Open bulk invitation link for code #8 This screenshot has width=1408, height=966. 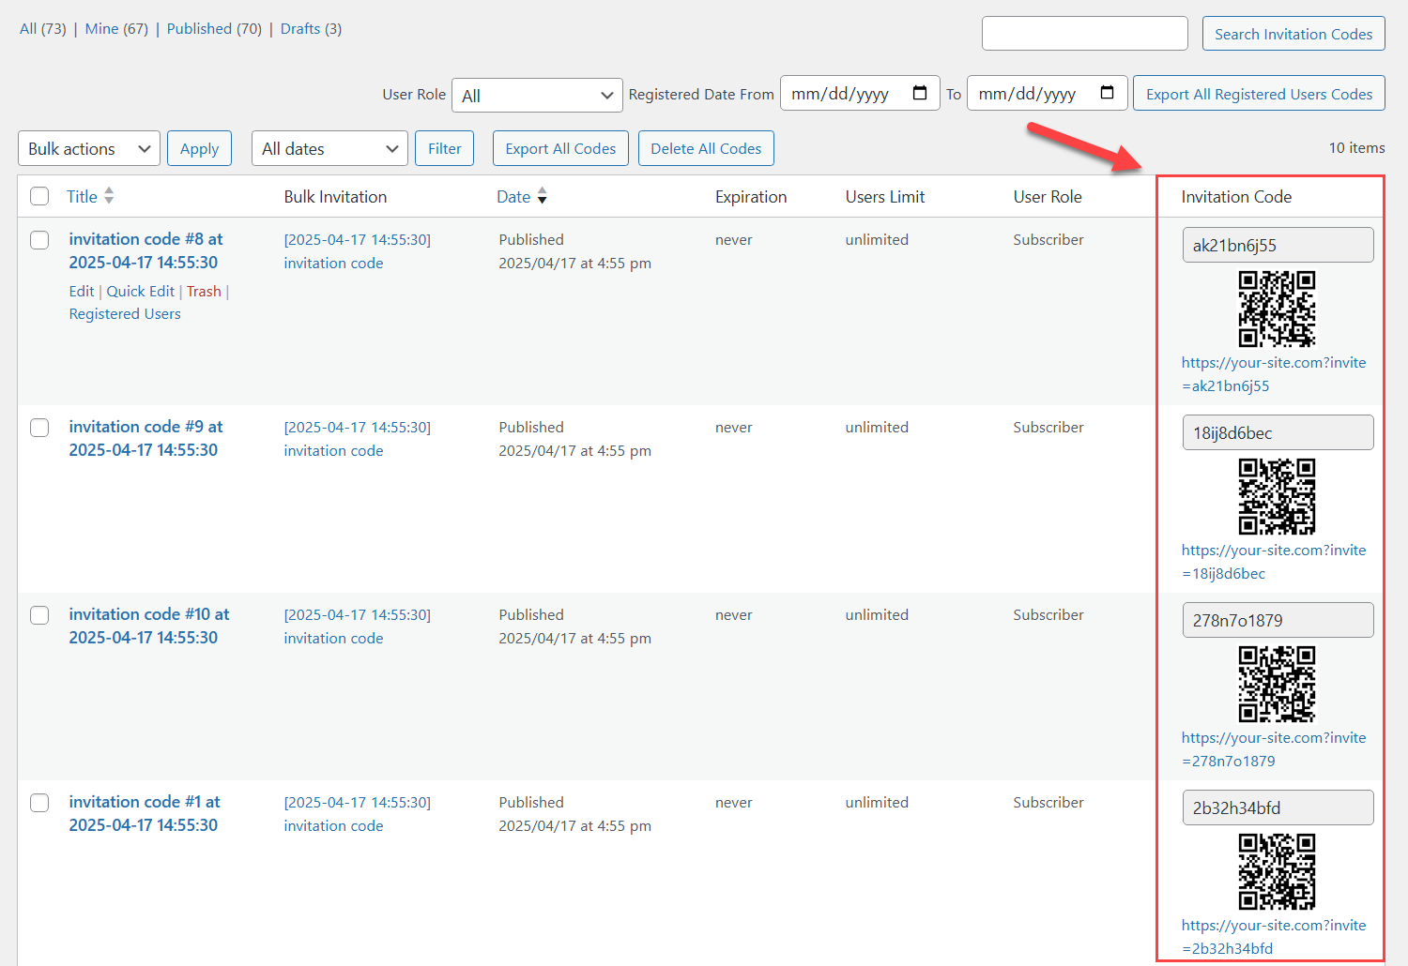(357, 251)
